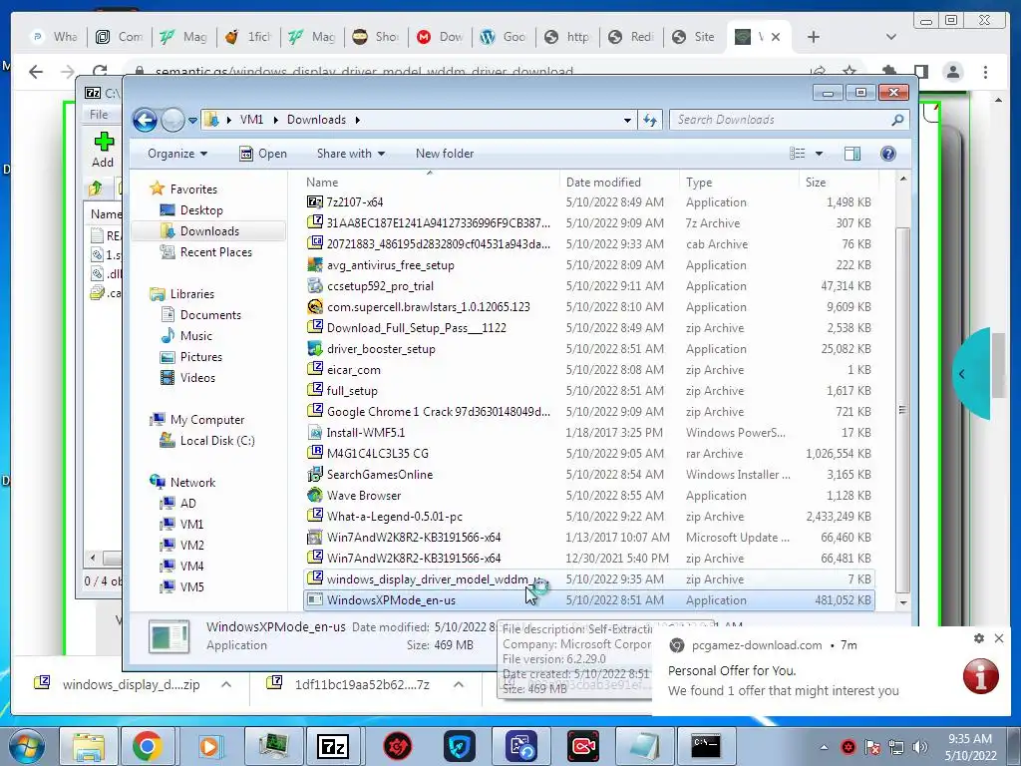The image size is (1021, 766).
Task: Dismiss the pcgamez-download notification
Action: pos(999,638)
